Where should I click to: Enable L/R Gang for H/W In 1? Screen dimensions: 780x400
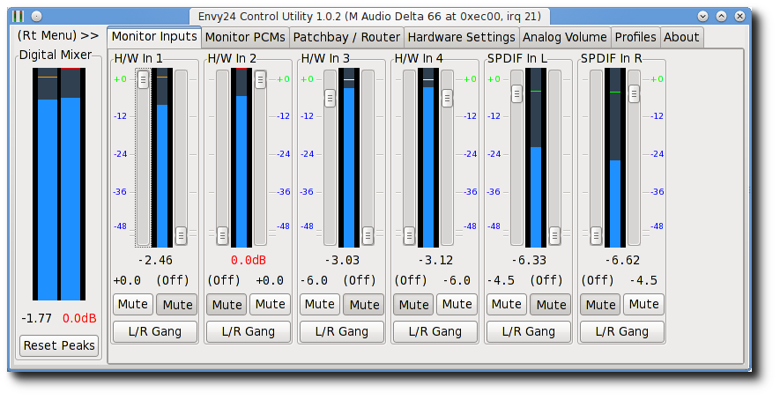[155, 332]
